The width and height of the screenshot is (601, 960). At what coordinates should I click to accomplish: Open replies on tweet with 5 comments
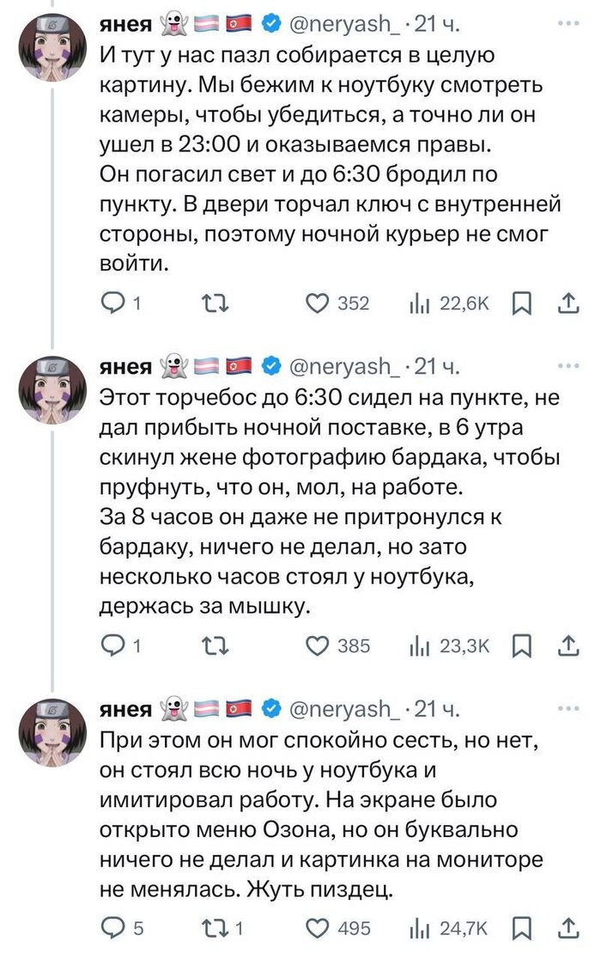pyautogui.click(x=112, y=926)
